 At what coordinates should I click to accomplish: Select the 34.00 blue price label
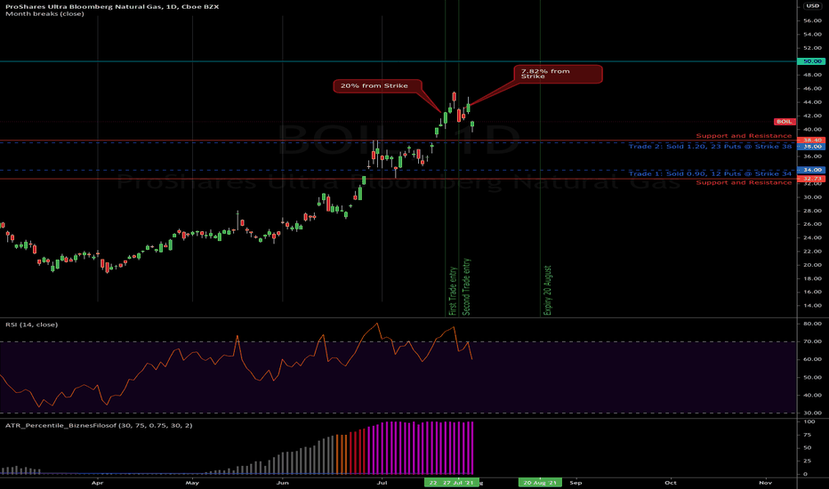point(811,170)
